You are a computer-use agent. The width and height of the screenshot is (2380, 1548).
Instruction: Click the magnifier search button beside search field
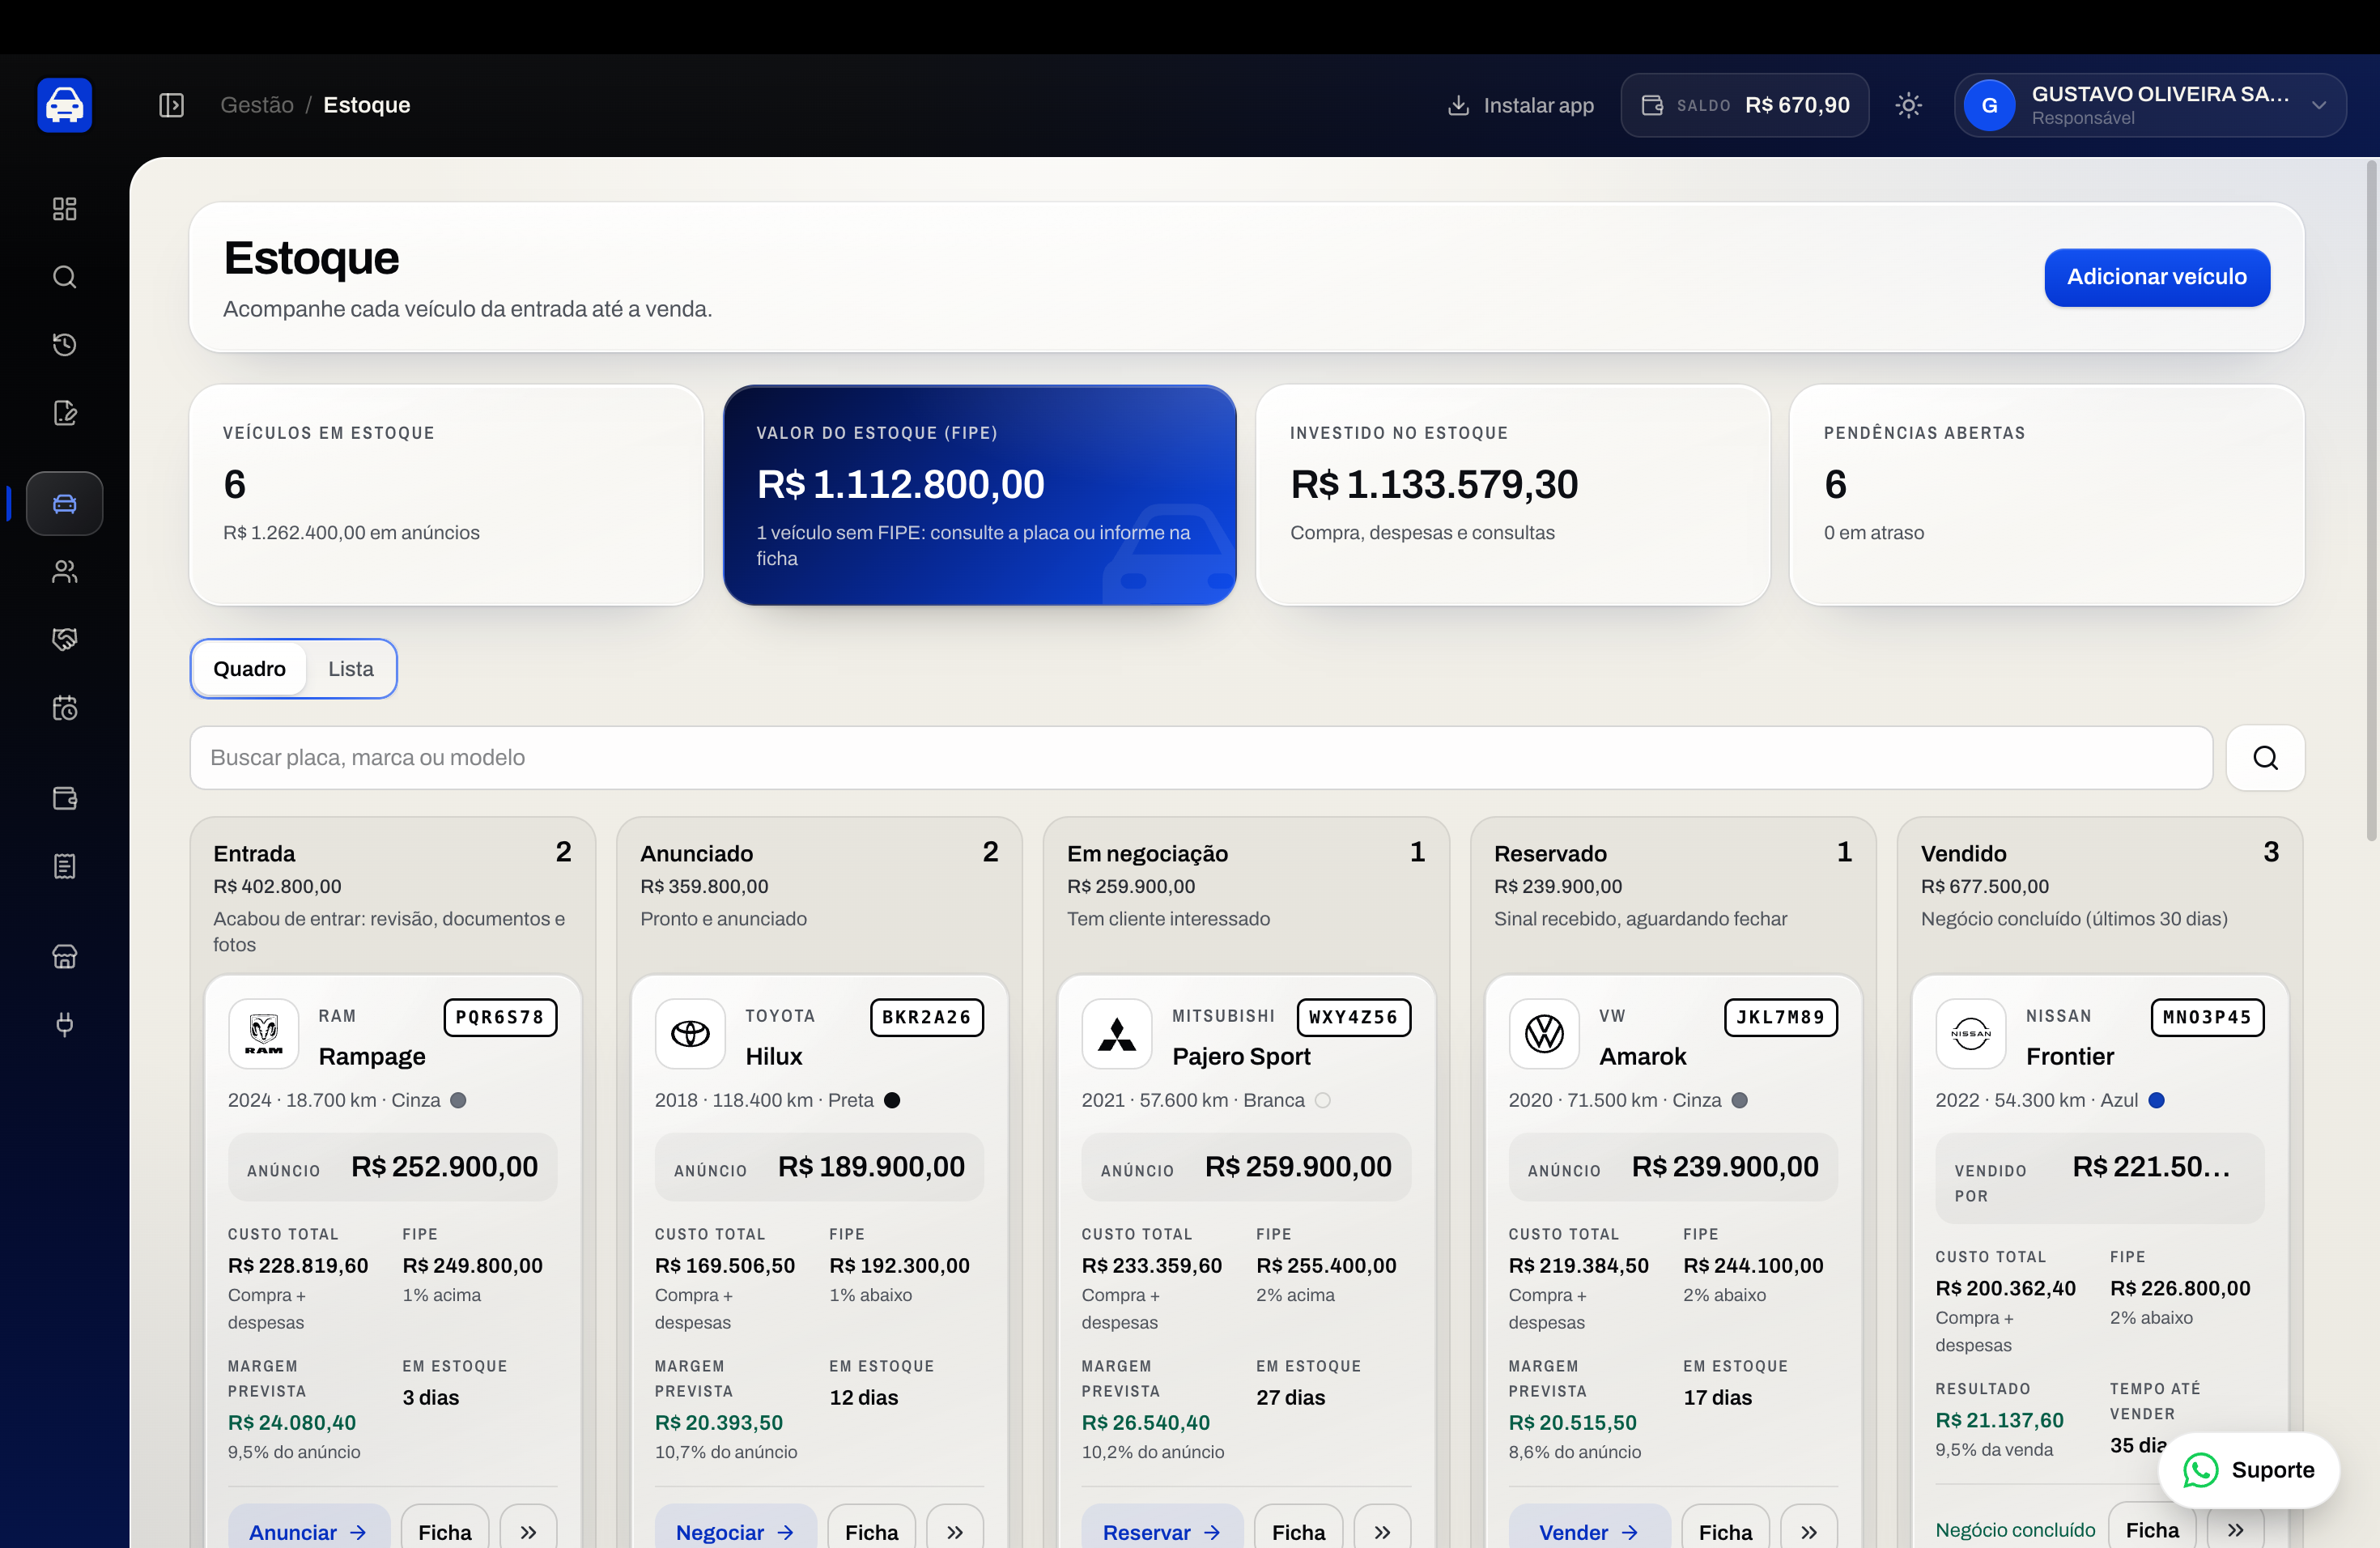click(2265, 757)
